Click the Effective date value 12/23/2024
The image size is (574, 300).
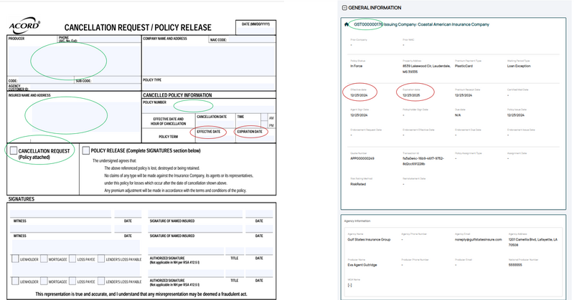(x=359, y=95)
